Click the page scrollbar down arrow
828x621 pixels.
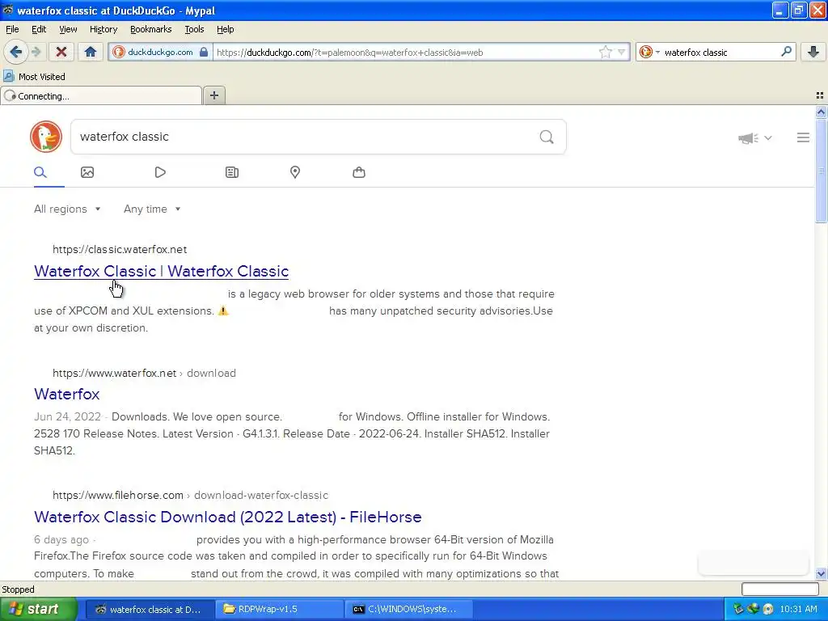821,573
